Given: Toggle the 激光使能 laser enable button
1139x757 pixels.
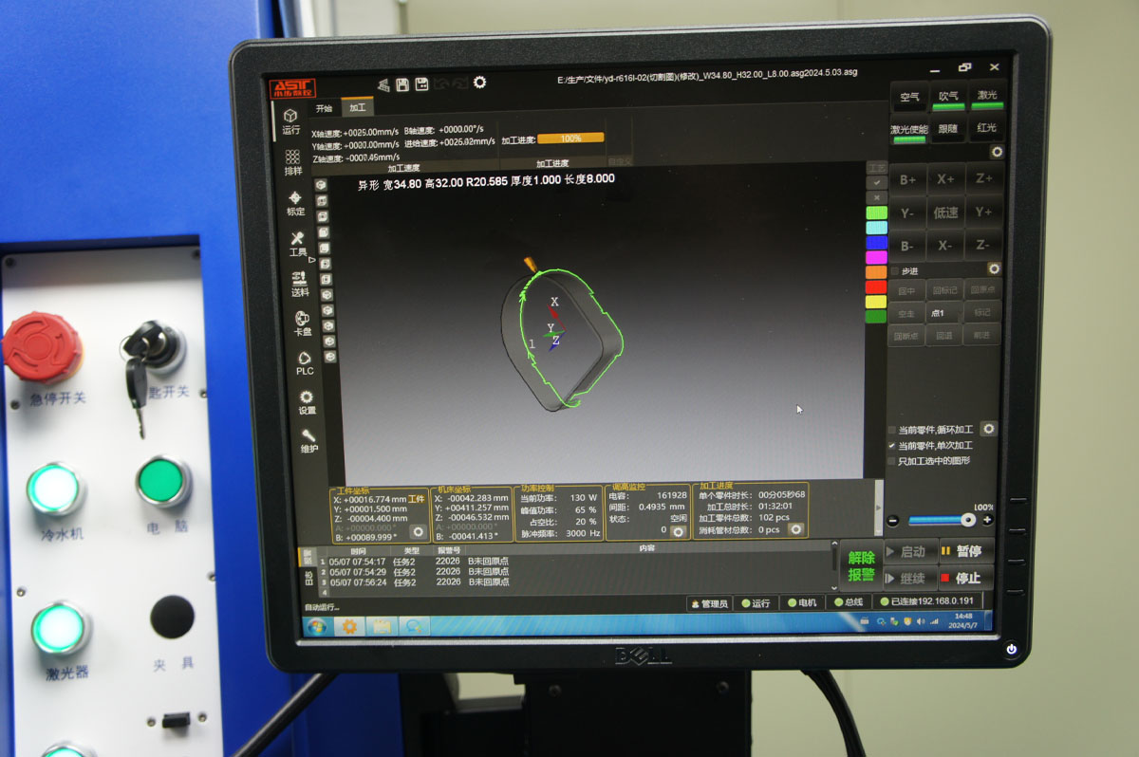Looking at the screenshot, I should coord(908,131).
